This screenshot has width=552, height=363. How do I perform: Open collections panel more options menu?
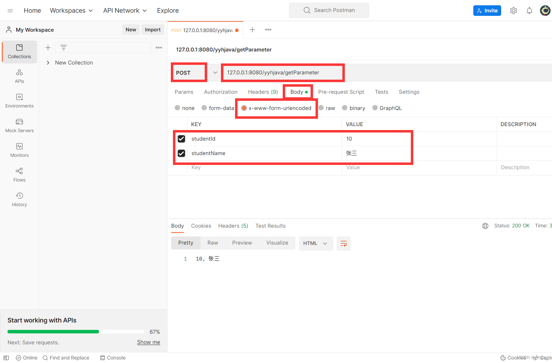[159, 48]
